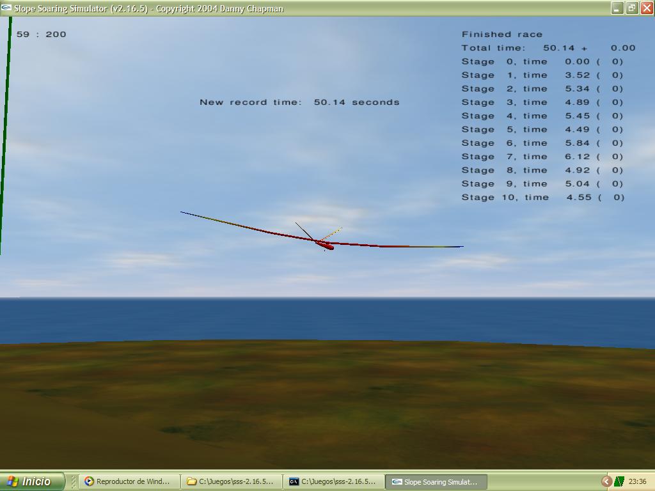
Task: Minimize the Slope Soaring Simulator window
Action: (617, 8)
